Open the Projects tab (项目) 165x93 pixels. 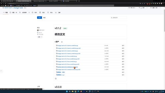pyautogui.click(x=42, y=12)
